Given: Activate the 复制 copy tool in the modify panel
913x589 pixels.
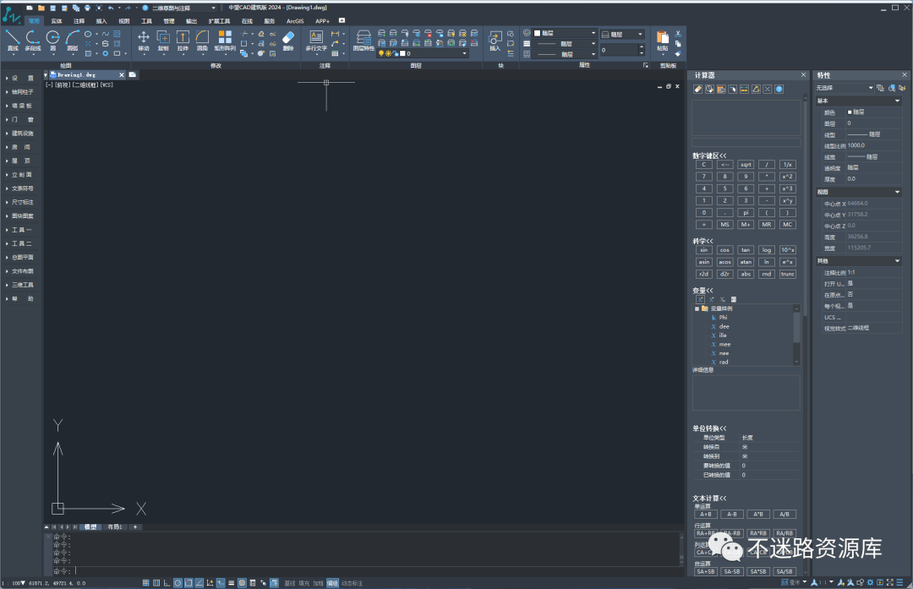Looking at the screenshot, I should (x=163, y=41).
